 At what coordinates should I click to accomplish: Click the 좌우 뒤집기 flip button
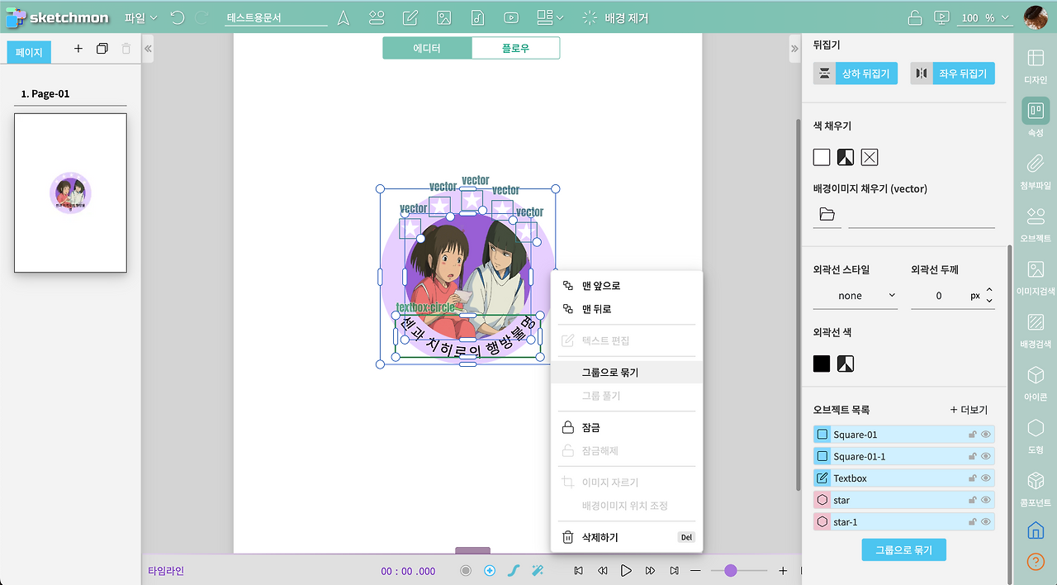tap(952, 74)
